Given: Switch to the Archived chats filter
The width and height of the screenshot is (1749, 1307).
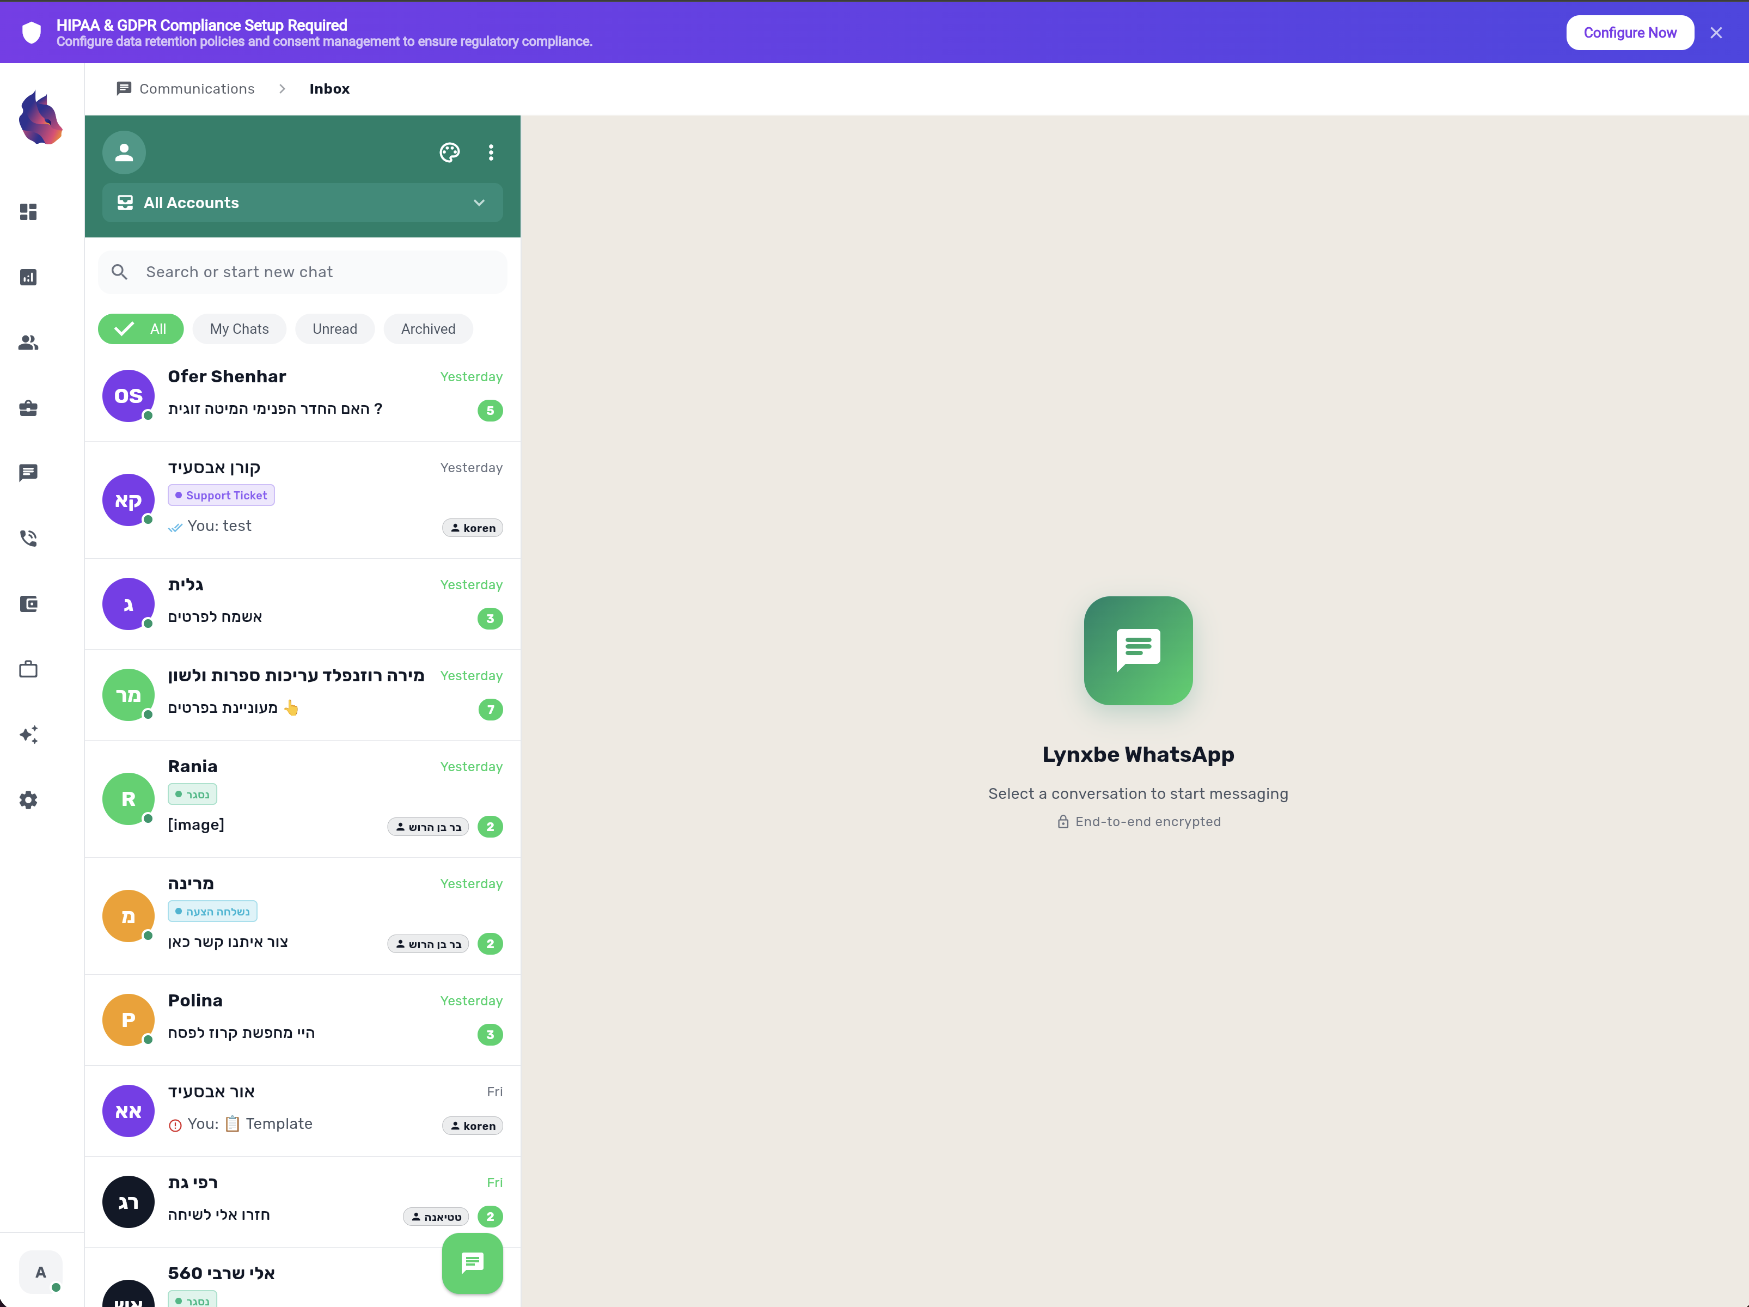Looking at the screenshot, I should [427, 328].
